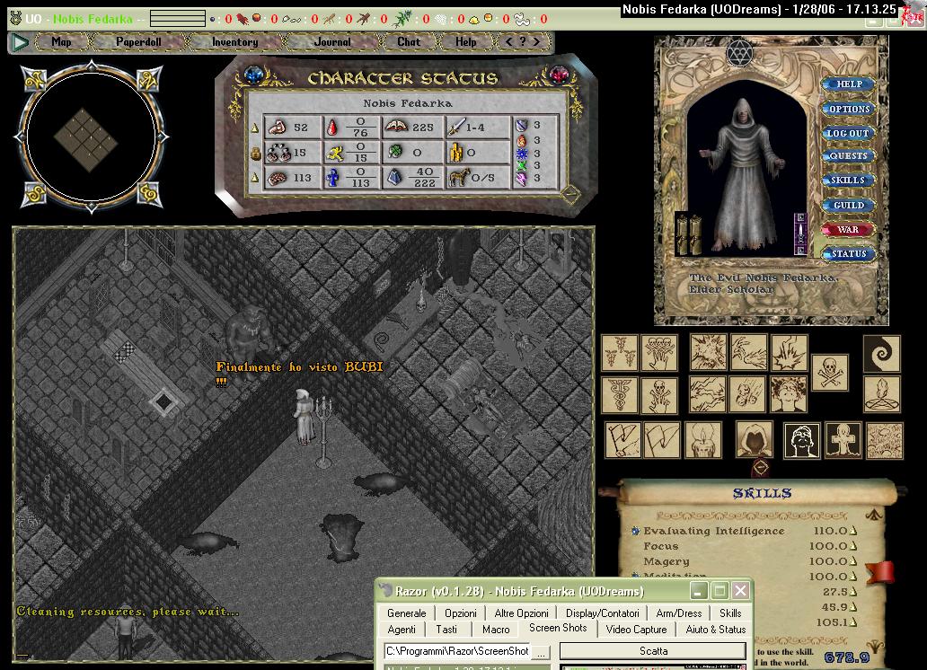Screen dimensions: 927x670
Task: Open the Map menu
Action: click(x=61, y=42)
